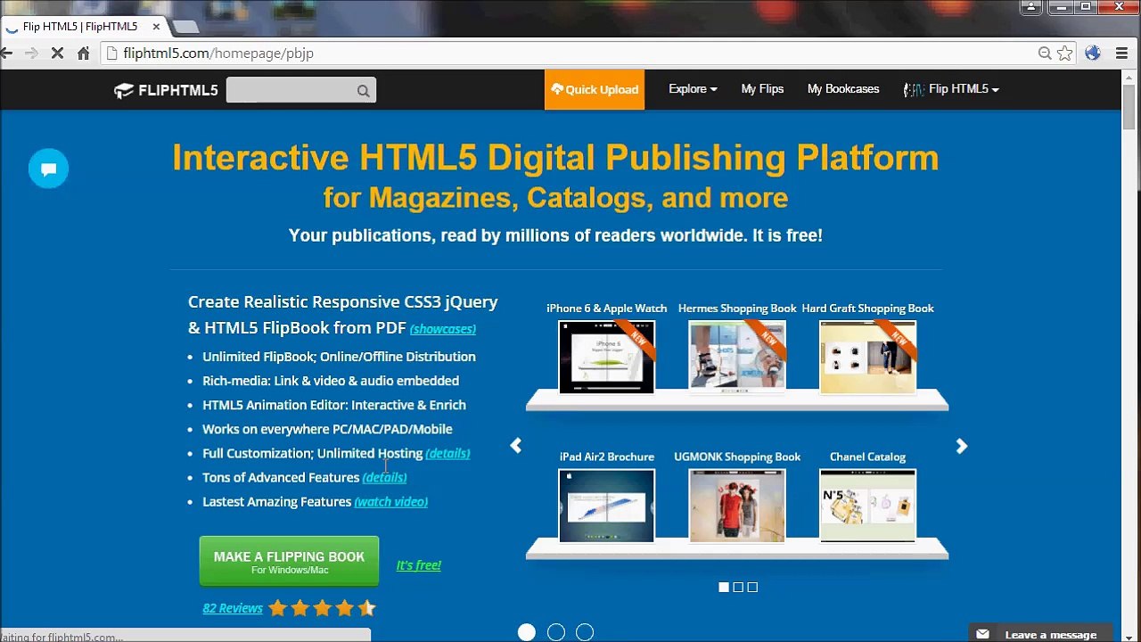
Task: Select third bookshelf page indicator
Action: (x=752, y=587)
